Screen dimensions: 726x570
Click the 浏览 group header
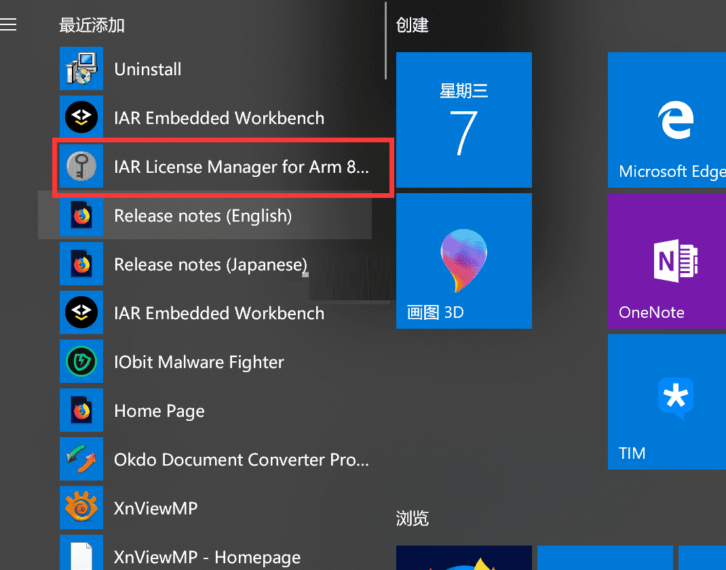(x=413, y=518)
